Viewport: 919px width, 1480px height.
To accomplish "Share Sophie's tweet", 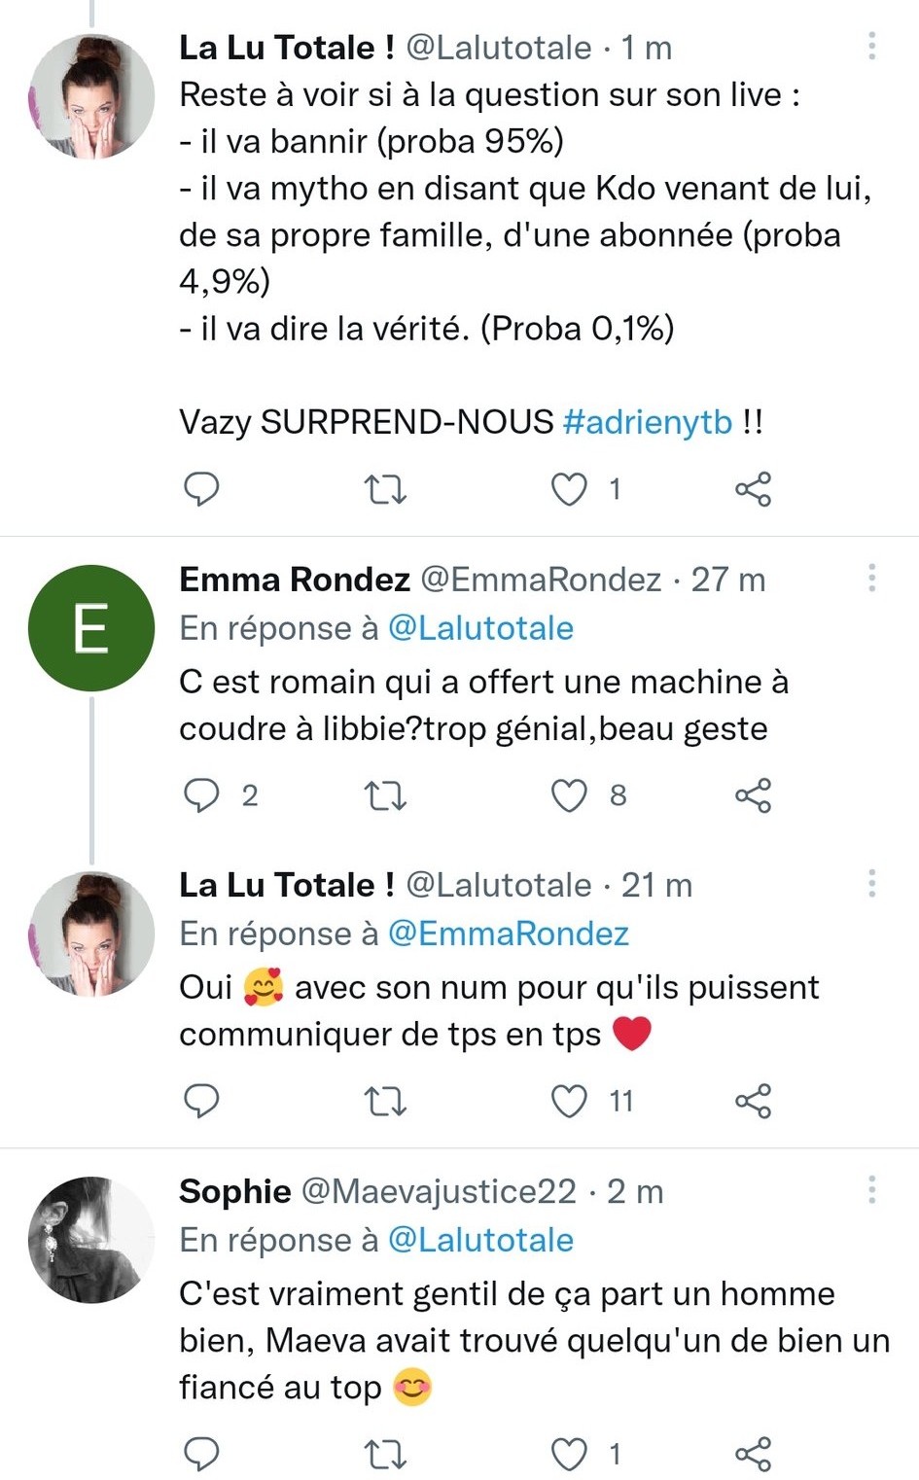I will (753, 1454).
